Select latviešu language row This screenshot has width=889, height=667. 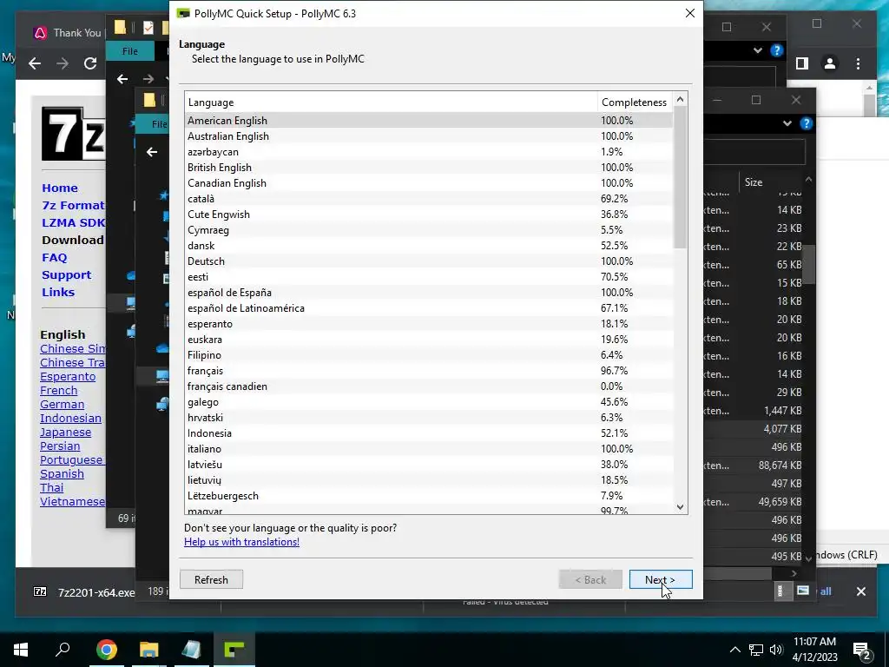click(x=429, y=465)
